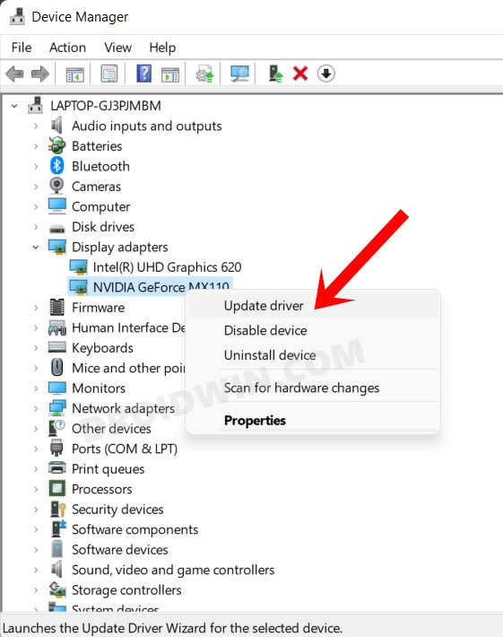The width and height of the screenshot is (503, 637).
Task: Select the Security devices text label
Action: coord(117,509)
